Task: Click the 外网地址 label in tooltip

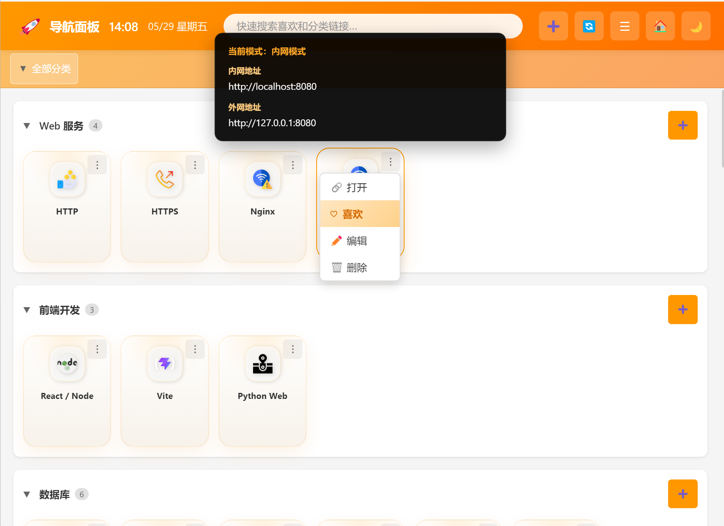Action: (x=245, y=107)
